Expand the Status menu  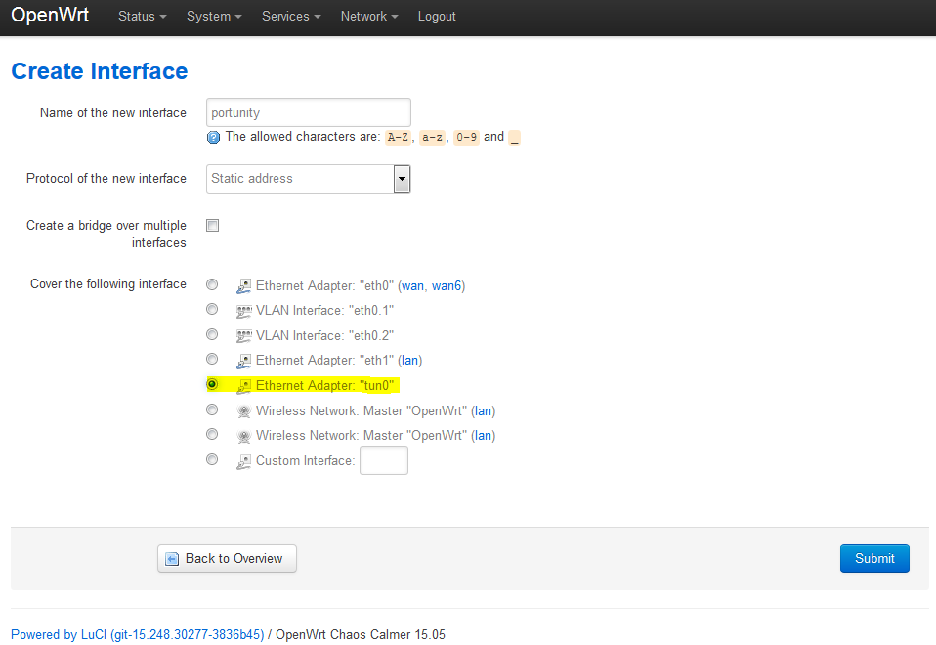142,17
